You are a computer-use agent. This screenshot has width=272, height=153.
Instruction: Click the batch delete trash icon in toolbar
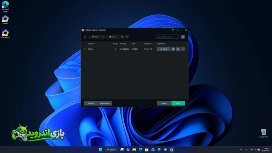click(x=127, y=37)
